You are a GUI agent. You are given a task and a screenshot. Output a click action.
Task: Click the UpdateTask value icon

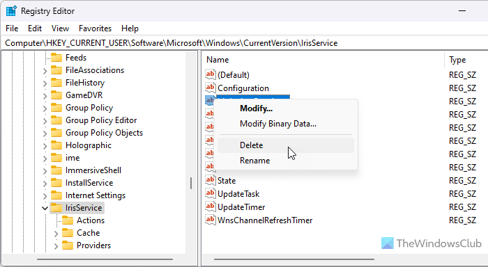(211, 193)
